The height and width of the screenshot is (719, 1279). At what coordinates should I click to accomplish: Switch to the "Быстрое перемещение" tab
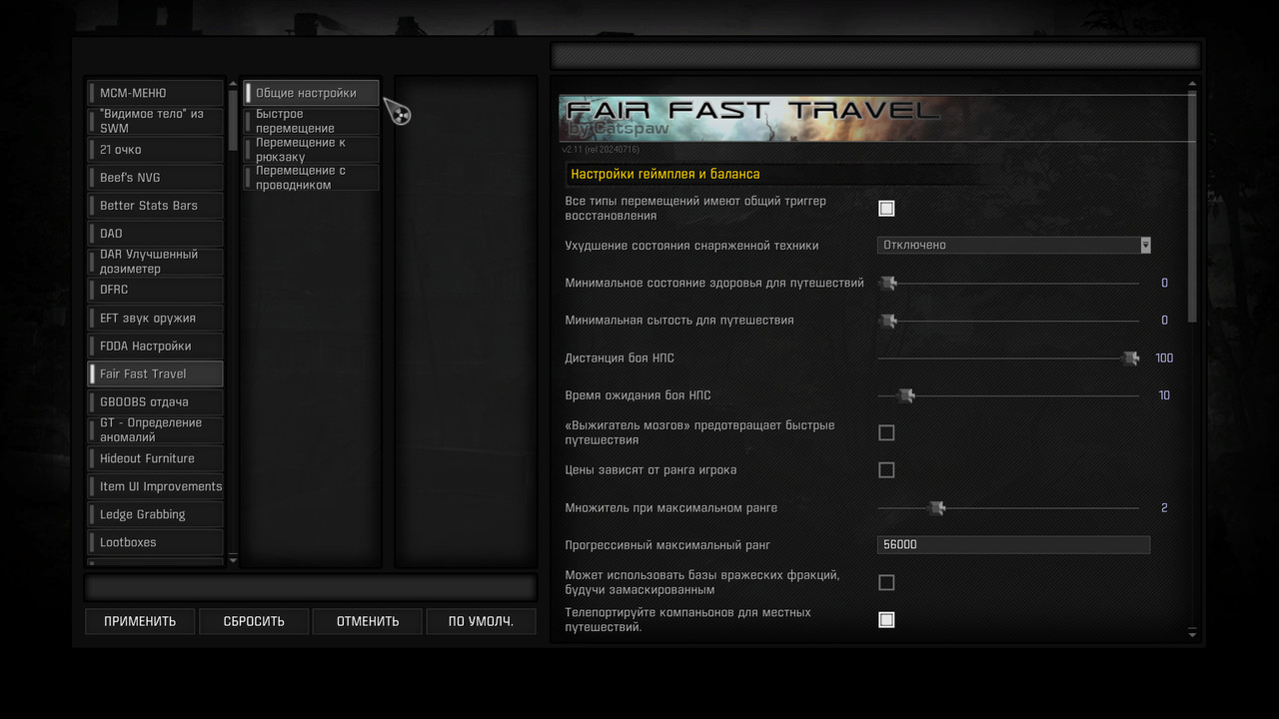click(311, 121)
